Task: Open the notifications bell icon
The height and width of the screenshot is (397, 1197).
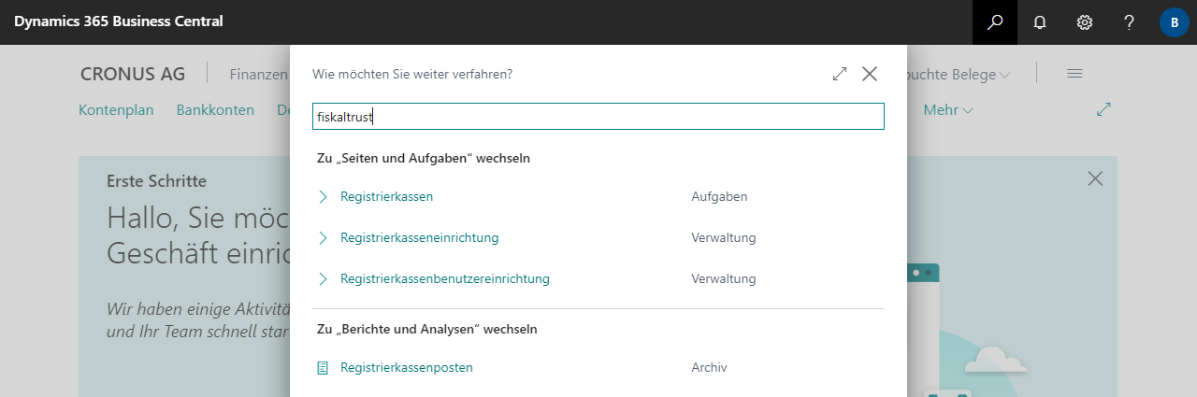Action: click(x=1040, y=22)
